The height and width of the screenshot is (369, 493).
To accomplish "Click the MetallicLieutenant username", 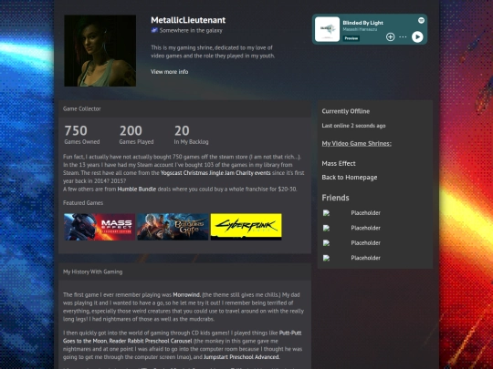I will 188,20.
